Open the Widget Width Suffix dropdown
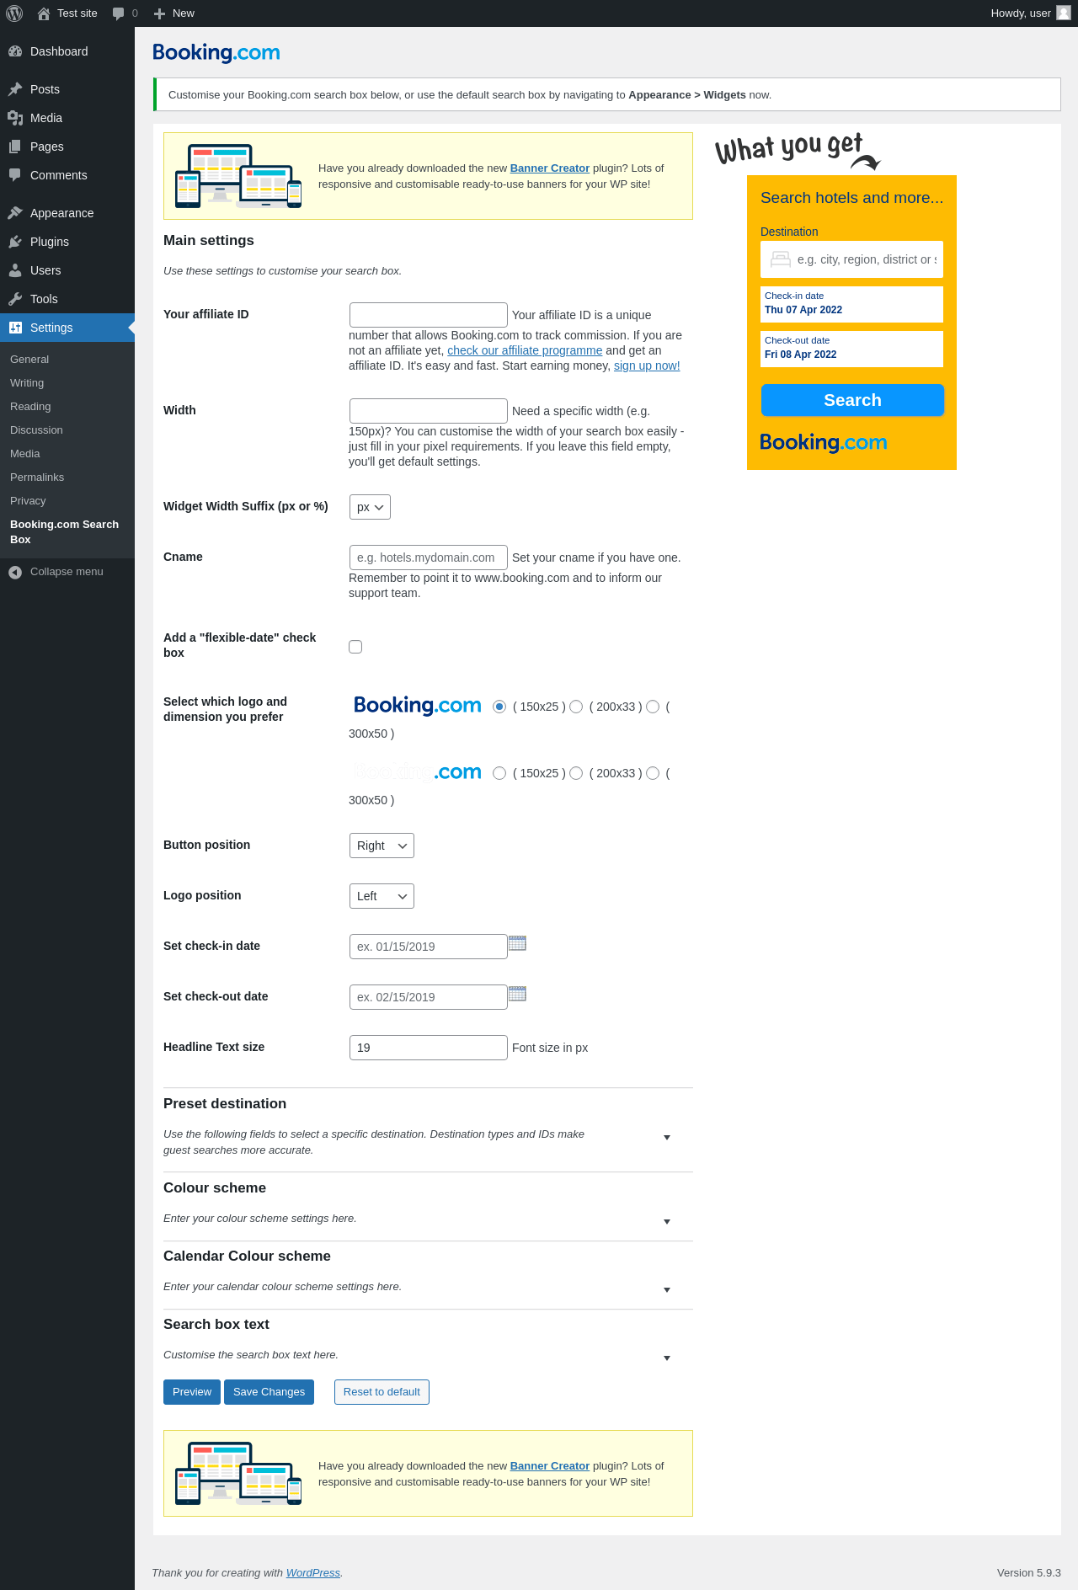 pyautogui.click(x=370, y=507)
